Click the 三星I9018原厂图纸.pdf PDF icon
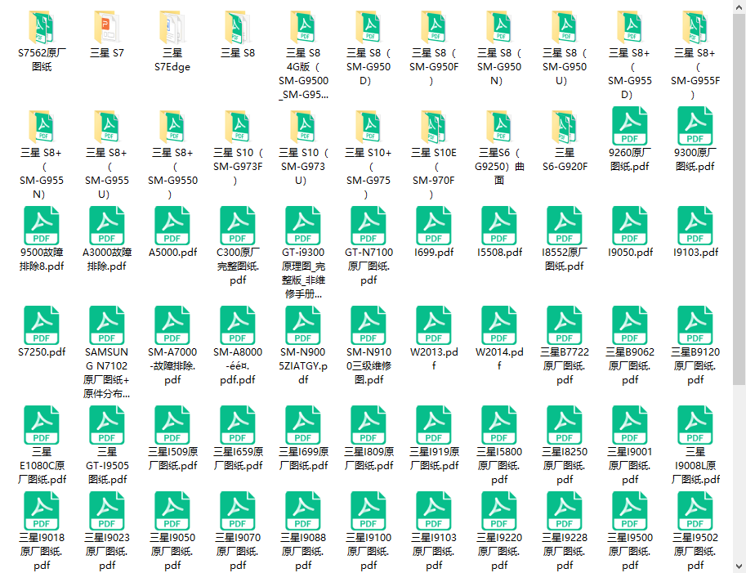The width and height of the screenshot is (746, 573). [x=42, y=511]
